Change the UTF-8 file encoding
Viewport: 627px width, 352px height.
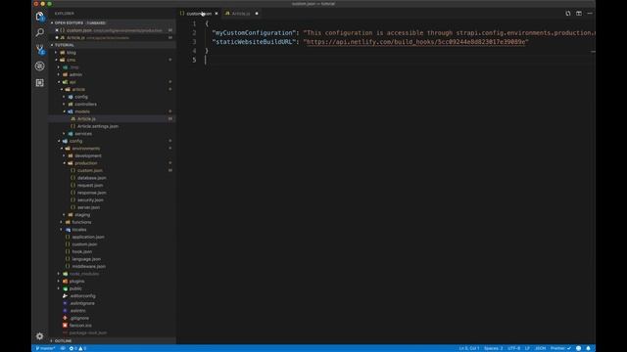coord(513,348)
